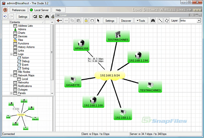Select the 192.168.1.100 device node
This screenshot has height=138, width=204.
(93, 102)
